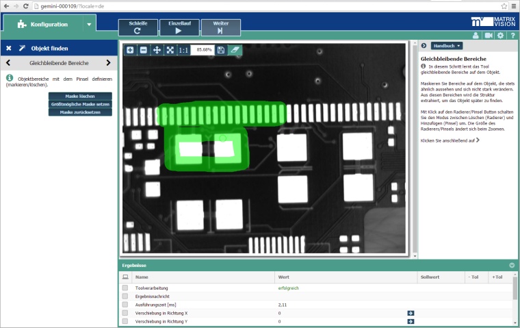
Task: Open the camera icon in header
Action: coord(489,35)
